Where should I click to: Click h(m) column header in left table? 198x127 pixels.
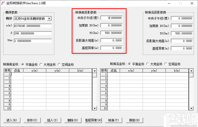point(81,71)
